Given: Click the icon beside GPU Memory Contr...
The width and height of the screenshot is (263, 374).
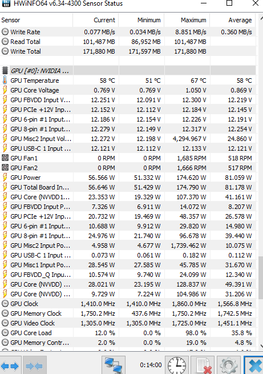Looking at the screenshot, I should [5, 343].
